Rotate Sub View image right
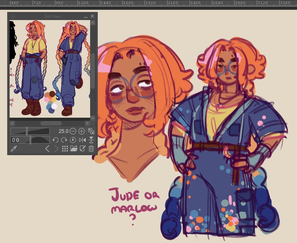297x243 pixels. coord(64,140)
